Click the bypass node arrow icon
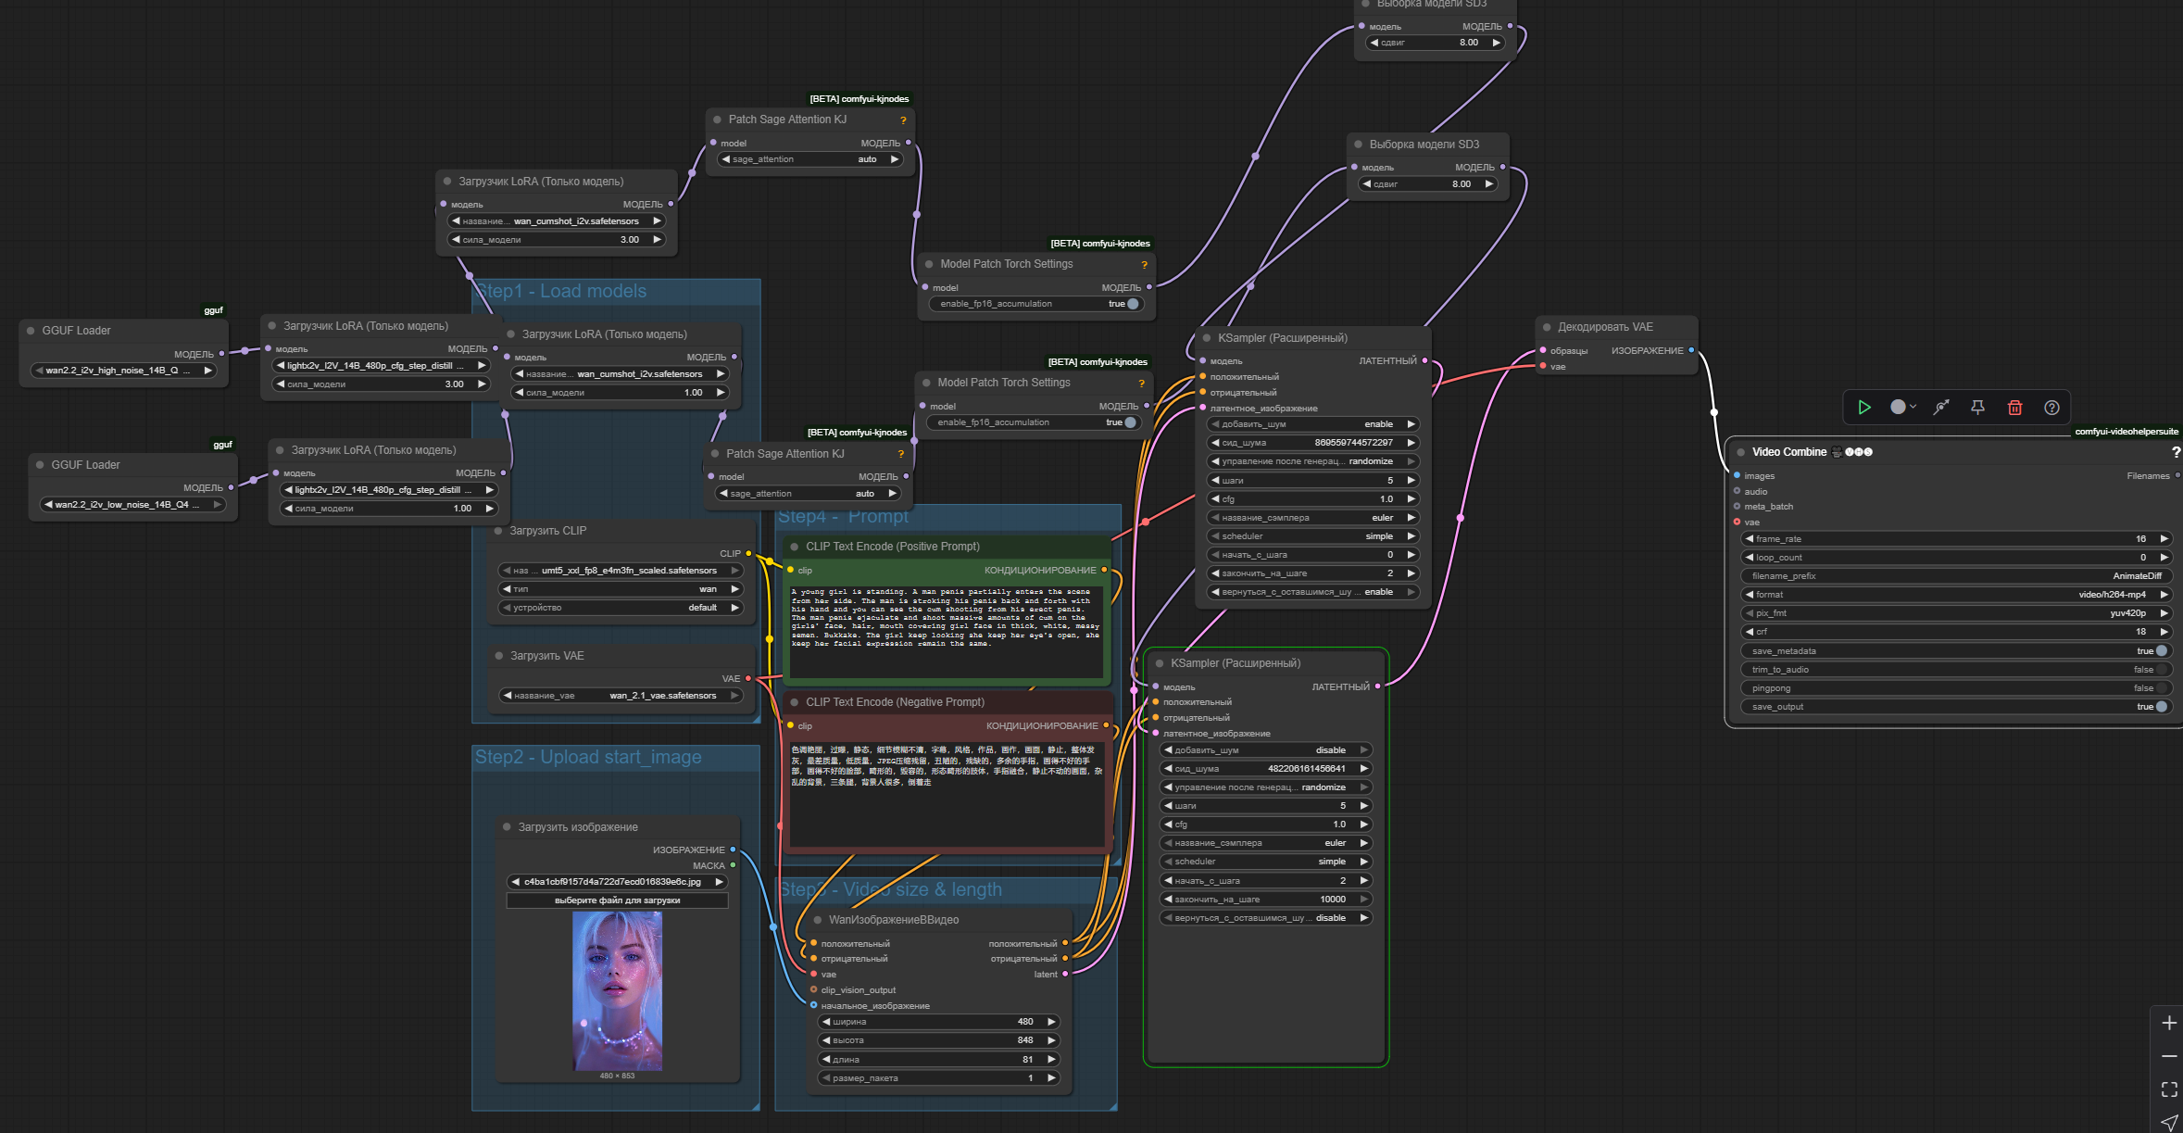Viewport: 2183px width, 1133px height. point(1941,408)
